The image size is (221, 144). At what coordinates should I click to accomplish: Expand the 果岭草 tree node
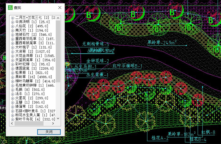tap(13, 77)
